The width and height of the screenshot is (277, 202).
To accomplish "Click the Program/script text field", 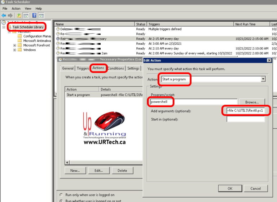I will click(193, 102).
